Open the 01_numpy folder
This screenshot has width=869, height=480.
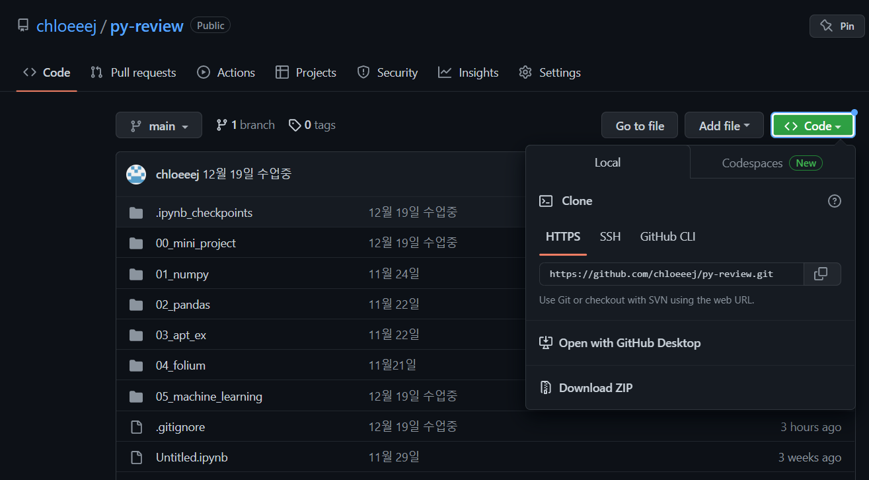182,274
